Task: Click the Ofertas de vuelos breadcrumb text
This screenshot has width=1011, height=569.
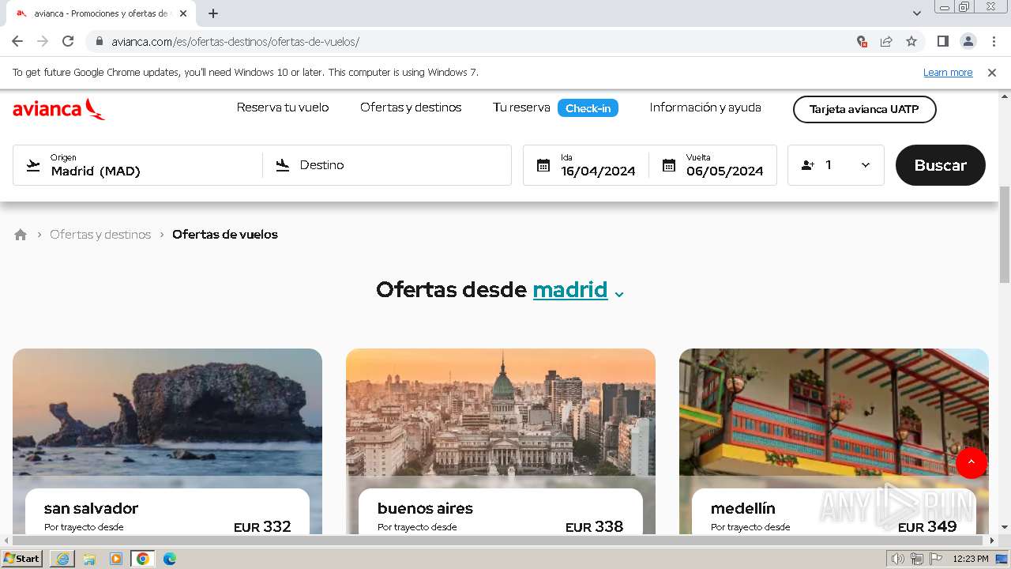Action: 225,235
